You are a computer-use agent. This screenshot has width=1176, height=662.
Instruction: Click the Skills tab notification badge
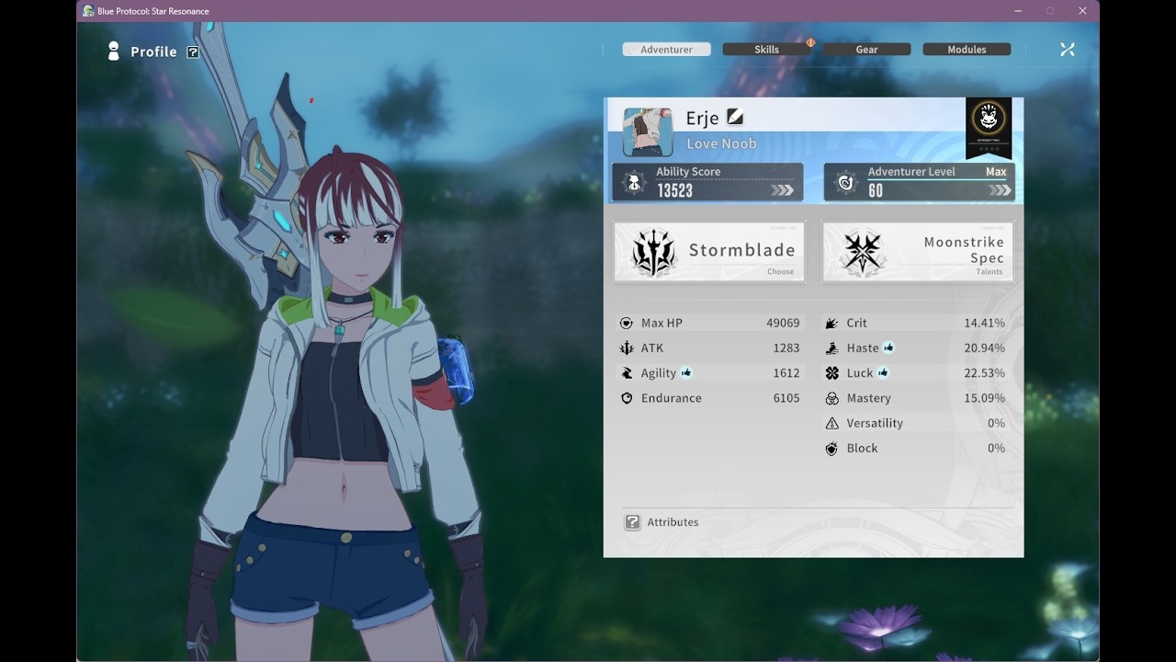[810, 42]
